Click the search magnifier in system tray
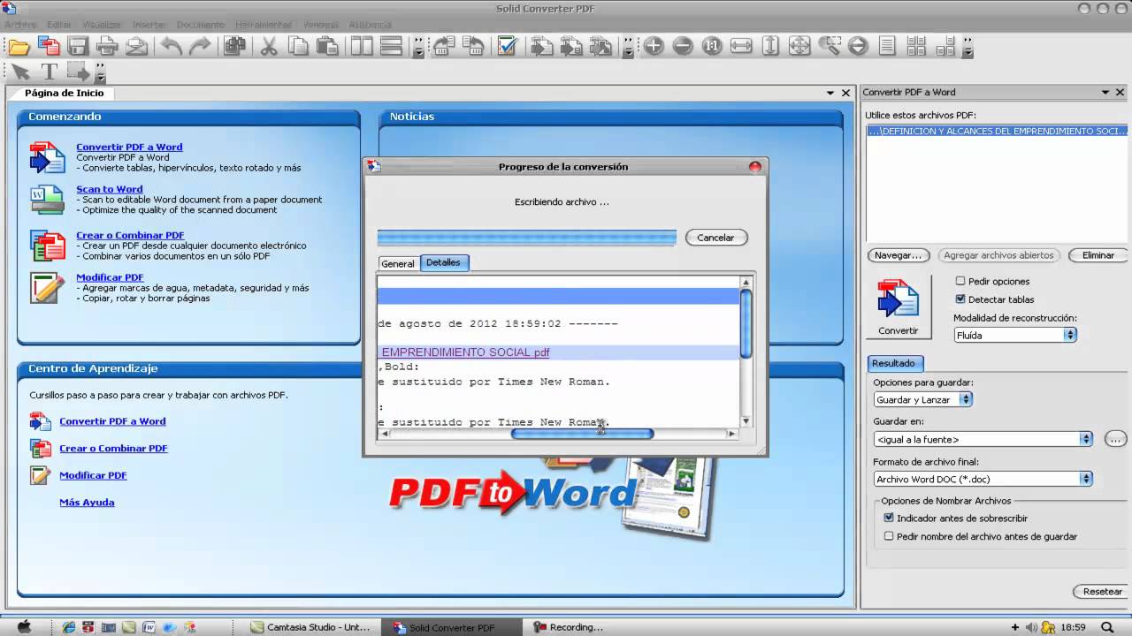The height and width of the screenshot is (636, 1132). click(x=1107, y=627)
